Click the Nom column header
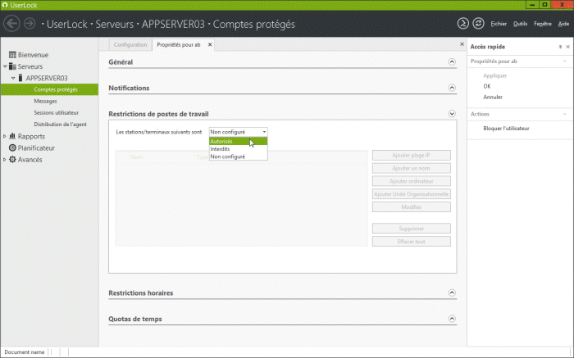The image size is (574, 358). (x=136, y=156)
